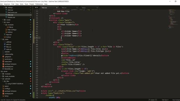This screenshot has width=180, height=101.
Task: Click the http-config.js file icon
Action: 6,30
